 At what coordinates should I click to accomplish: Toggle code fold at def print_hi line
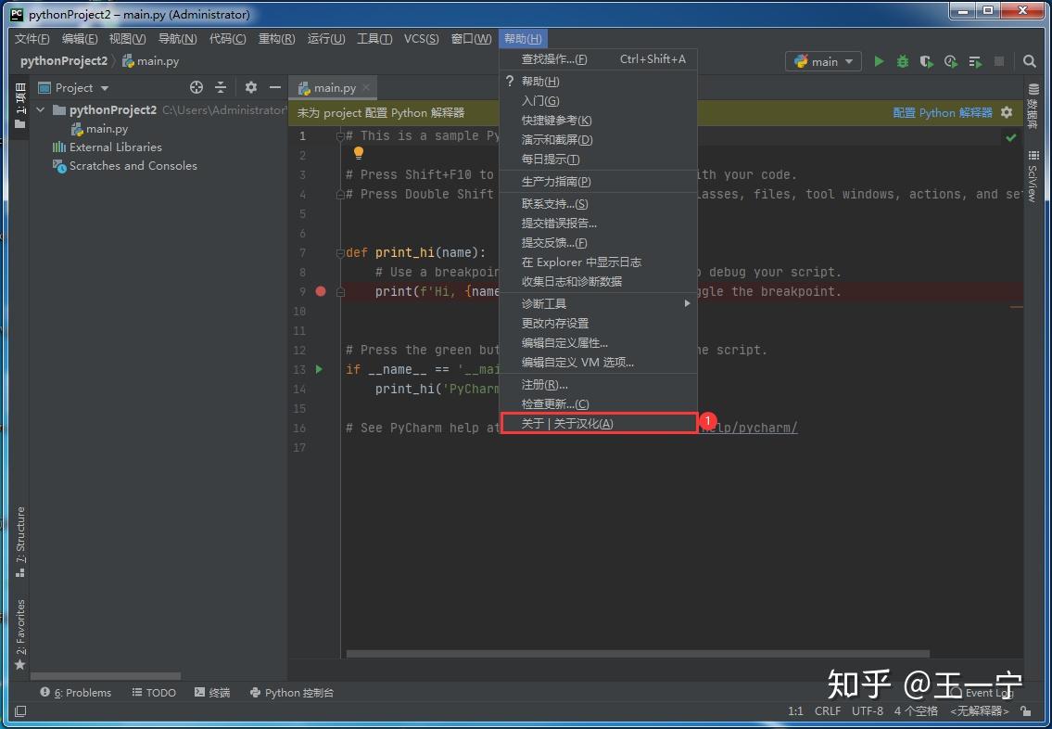[x=340, y=253]
